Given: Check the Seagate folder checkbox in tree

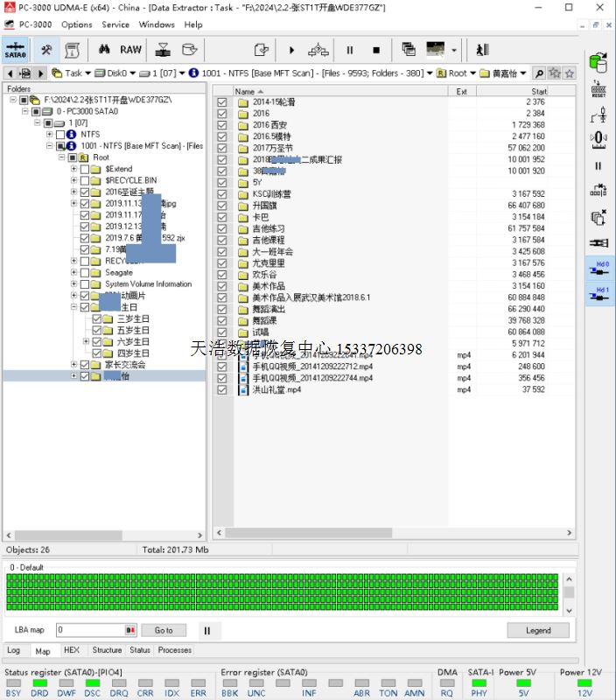Looking at the screenshot, I should point(84,272).
